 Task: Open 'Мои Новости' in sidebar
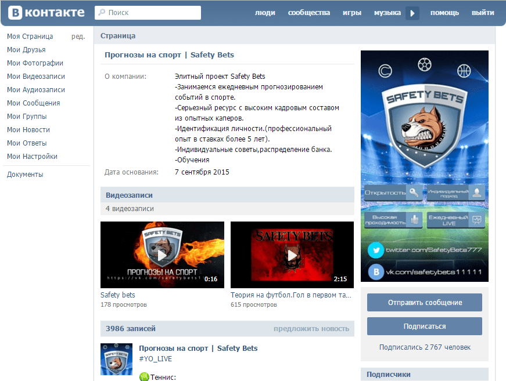pyautogui.click(x=28, y=130)
